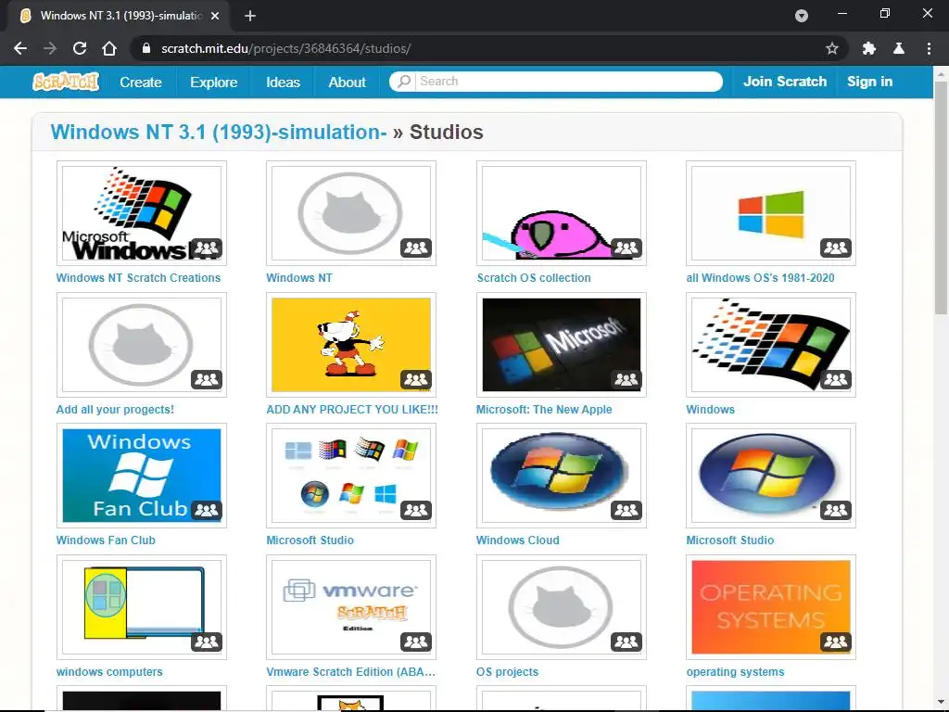The width and height of the screenshot is (949, 712).
Task: Open Microsoft: The New Apple thumbnail
Action: click(x=561, y=345)
